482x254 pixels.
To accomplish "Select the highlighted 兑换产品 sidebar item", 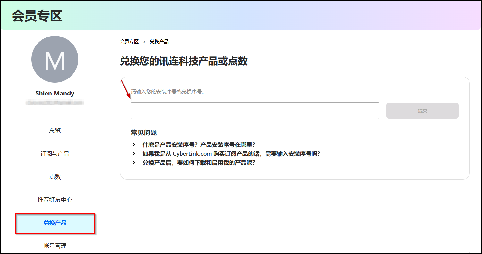I will point(55,223).
